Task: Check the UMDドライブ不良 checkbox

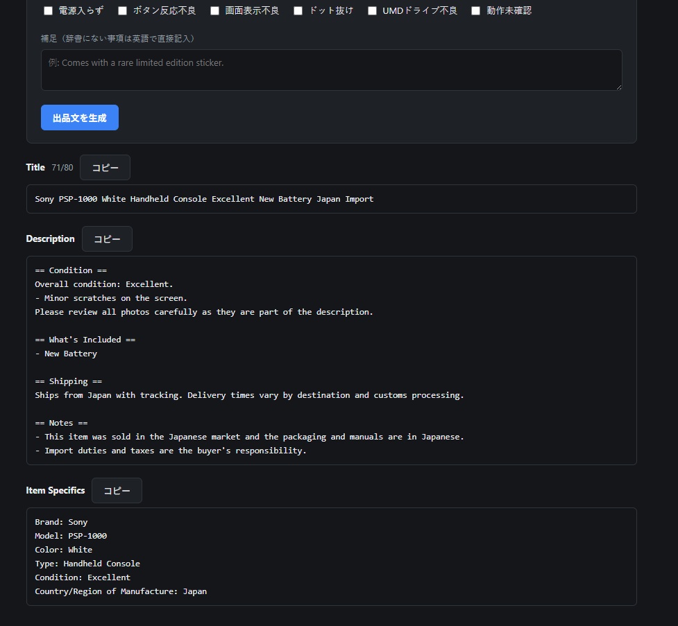Action: point(372,11)
